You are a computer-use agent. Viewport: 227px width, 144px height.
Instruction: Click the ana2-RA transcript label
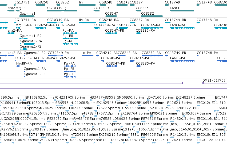point(15,31)
